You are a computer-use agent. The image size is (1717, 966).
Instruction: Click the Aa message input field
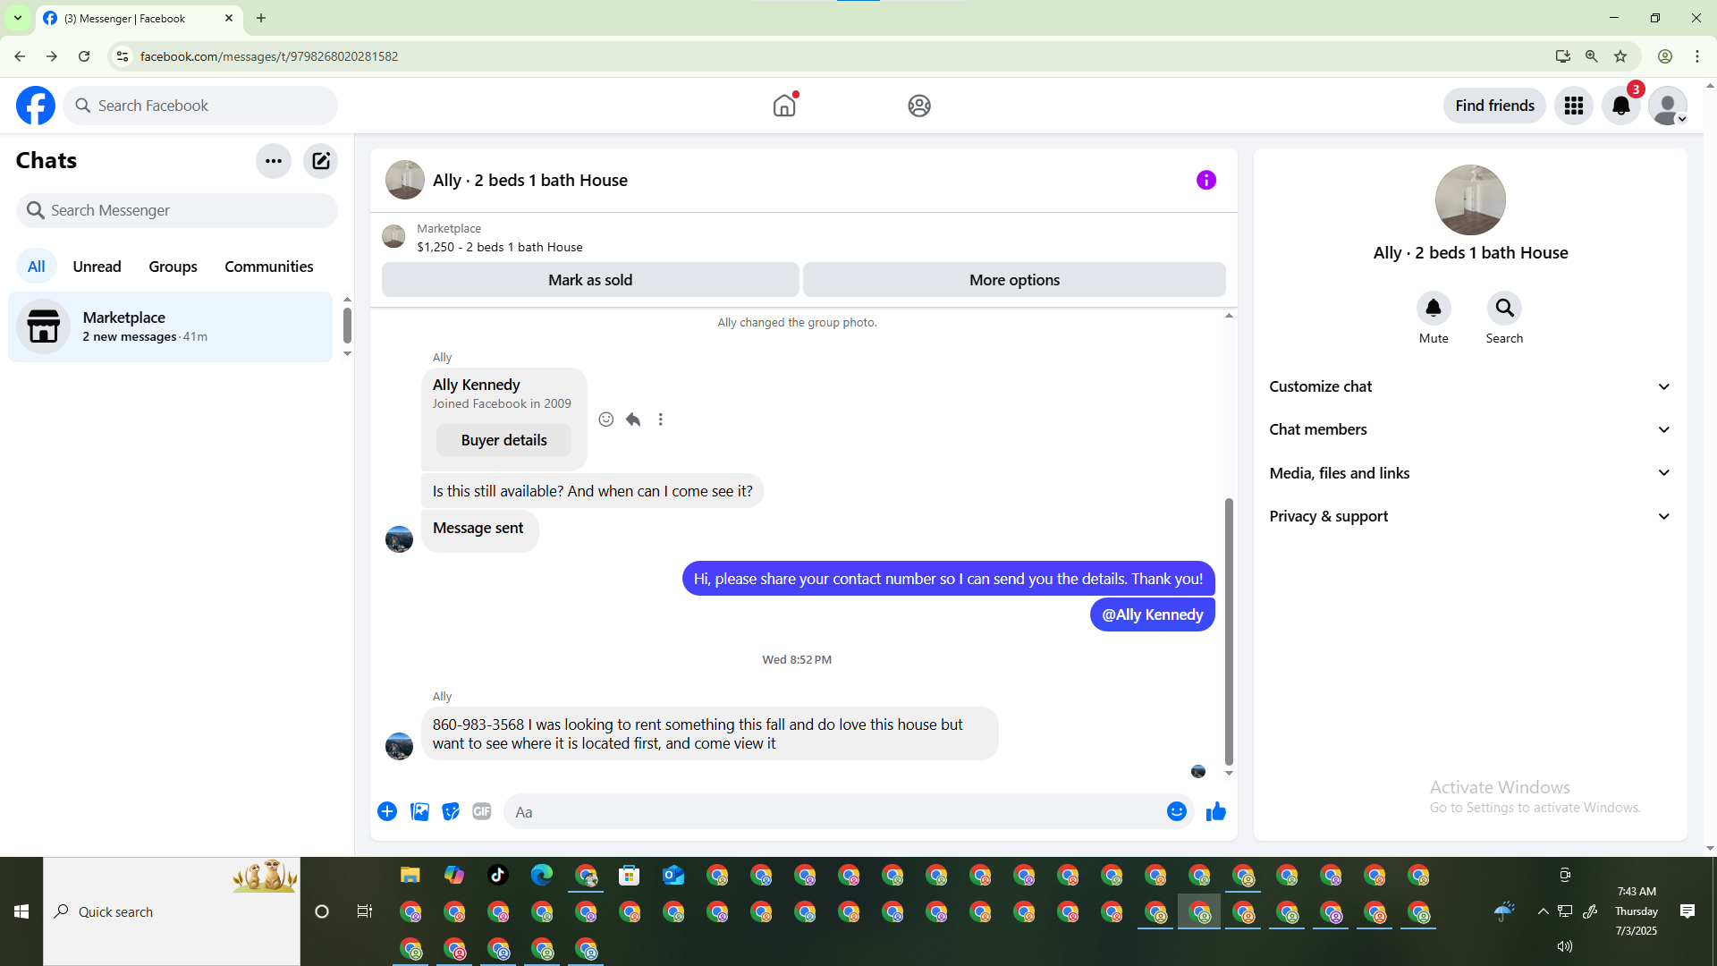[832, 812]
